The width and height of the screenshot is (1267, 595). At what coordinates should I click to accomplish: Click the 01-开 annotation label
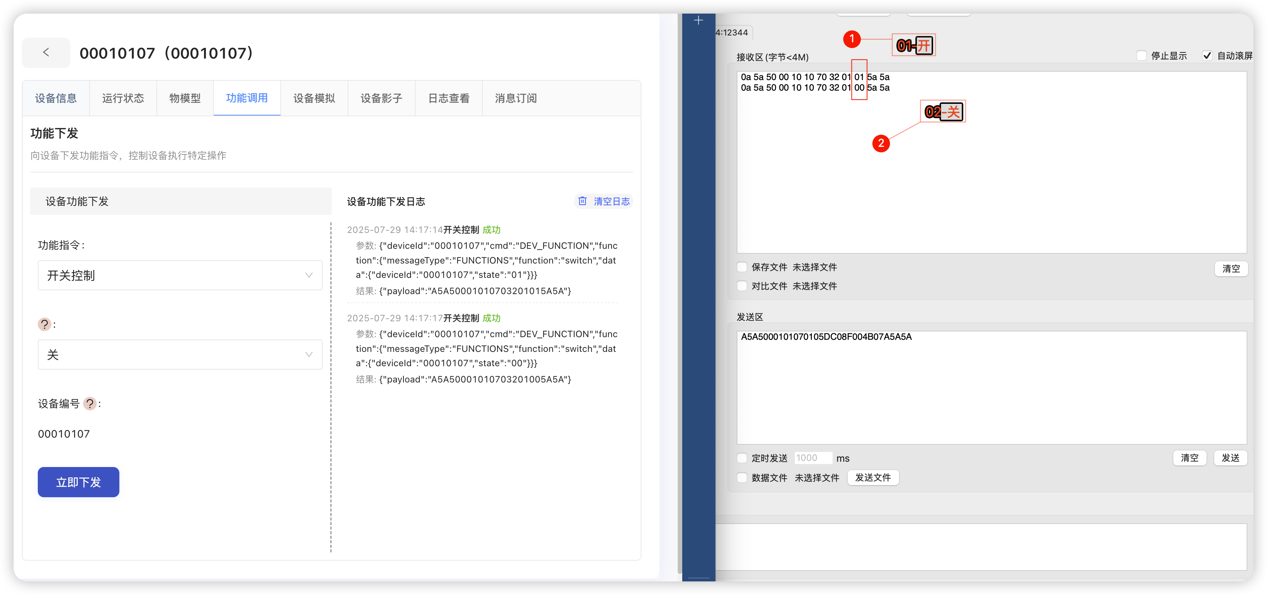[913, 46]
